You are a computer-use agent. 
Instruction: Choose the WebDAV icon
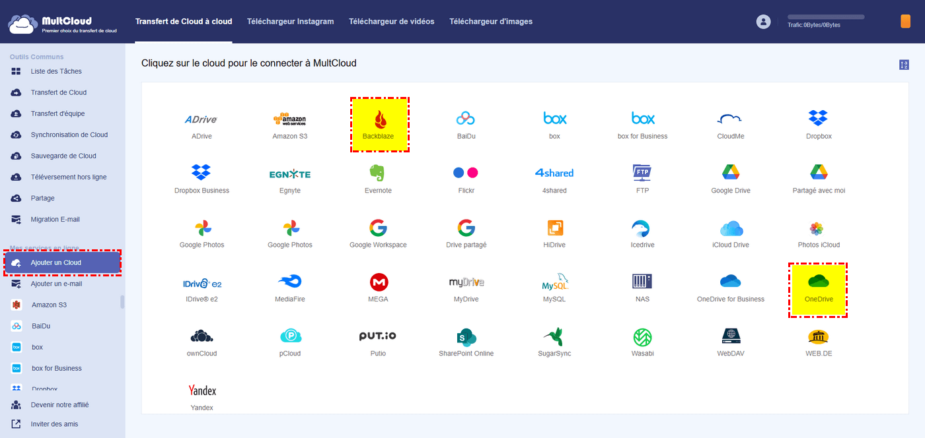point(731,336)
